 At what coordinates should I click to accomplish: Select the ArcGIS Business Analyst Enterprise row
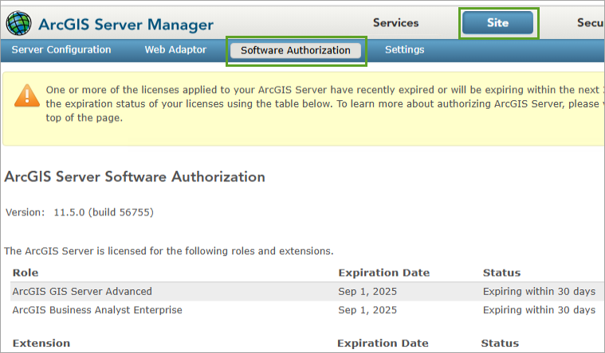coord(307,310)
